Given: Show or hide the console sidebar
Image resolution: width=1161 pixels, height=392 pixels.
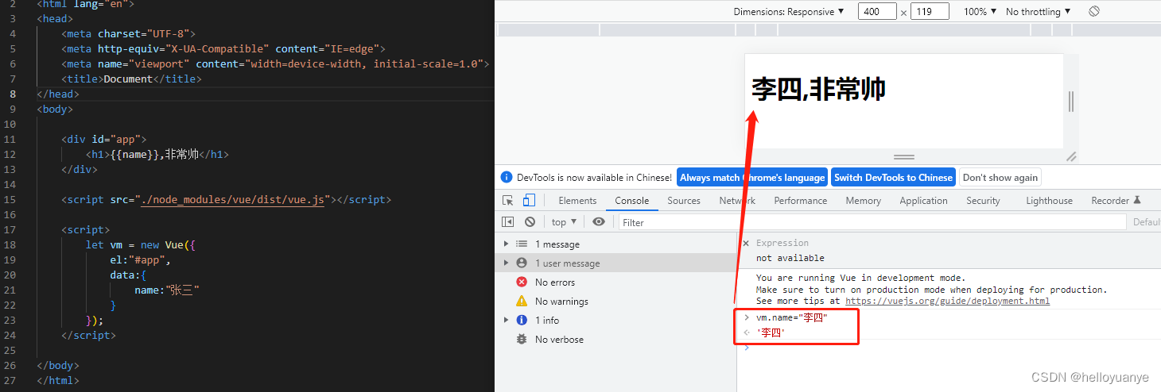Looking at the screenshot, I should click(507, 222).
